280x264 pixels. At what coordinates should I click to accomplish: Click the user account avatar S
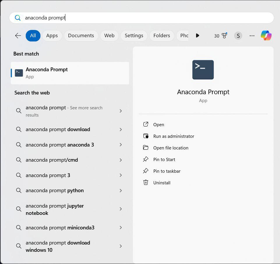(x=238, y=35)
